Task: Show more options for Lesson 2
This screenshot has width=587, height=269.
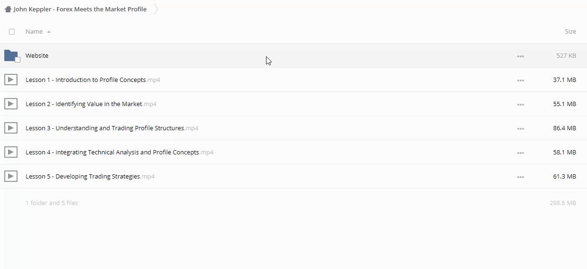Action: tap(520, 105)
